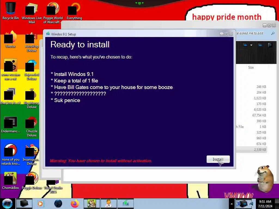Select the 1 KB file row
Viewport: 279px width, 209px height.
click(251, 127)
